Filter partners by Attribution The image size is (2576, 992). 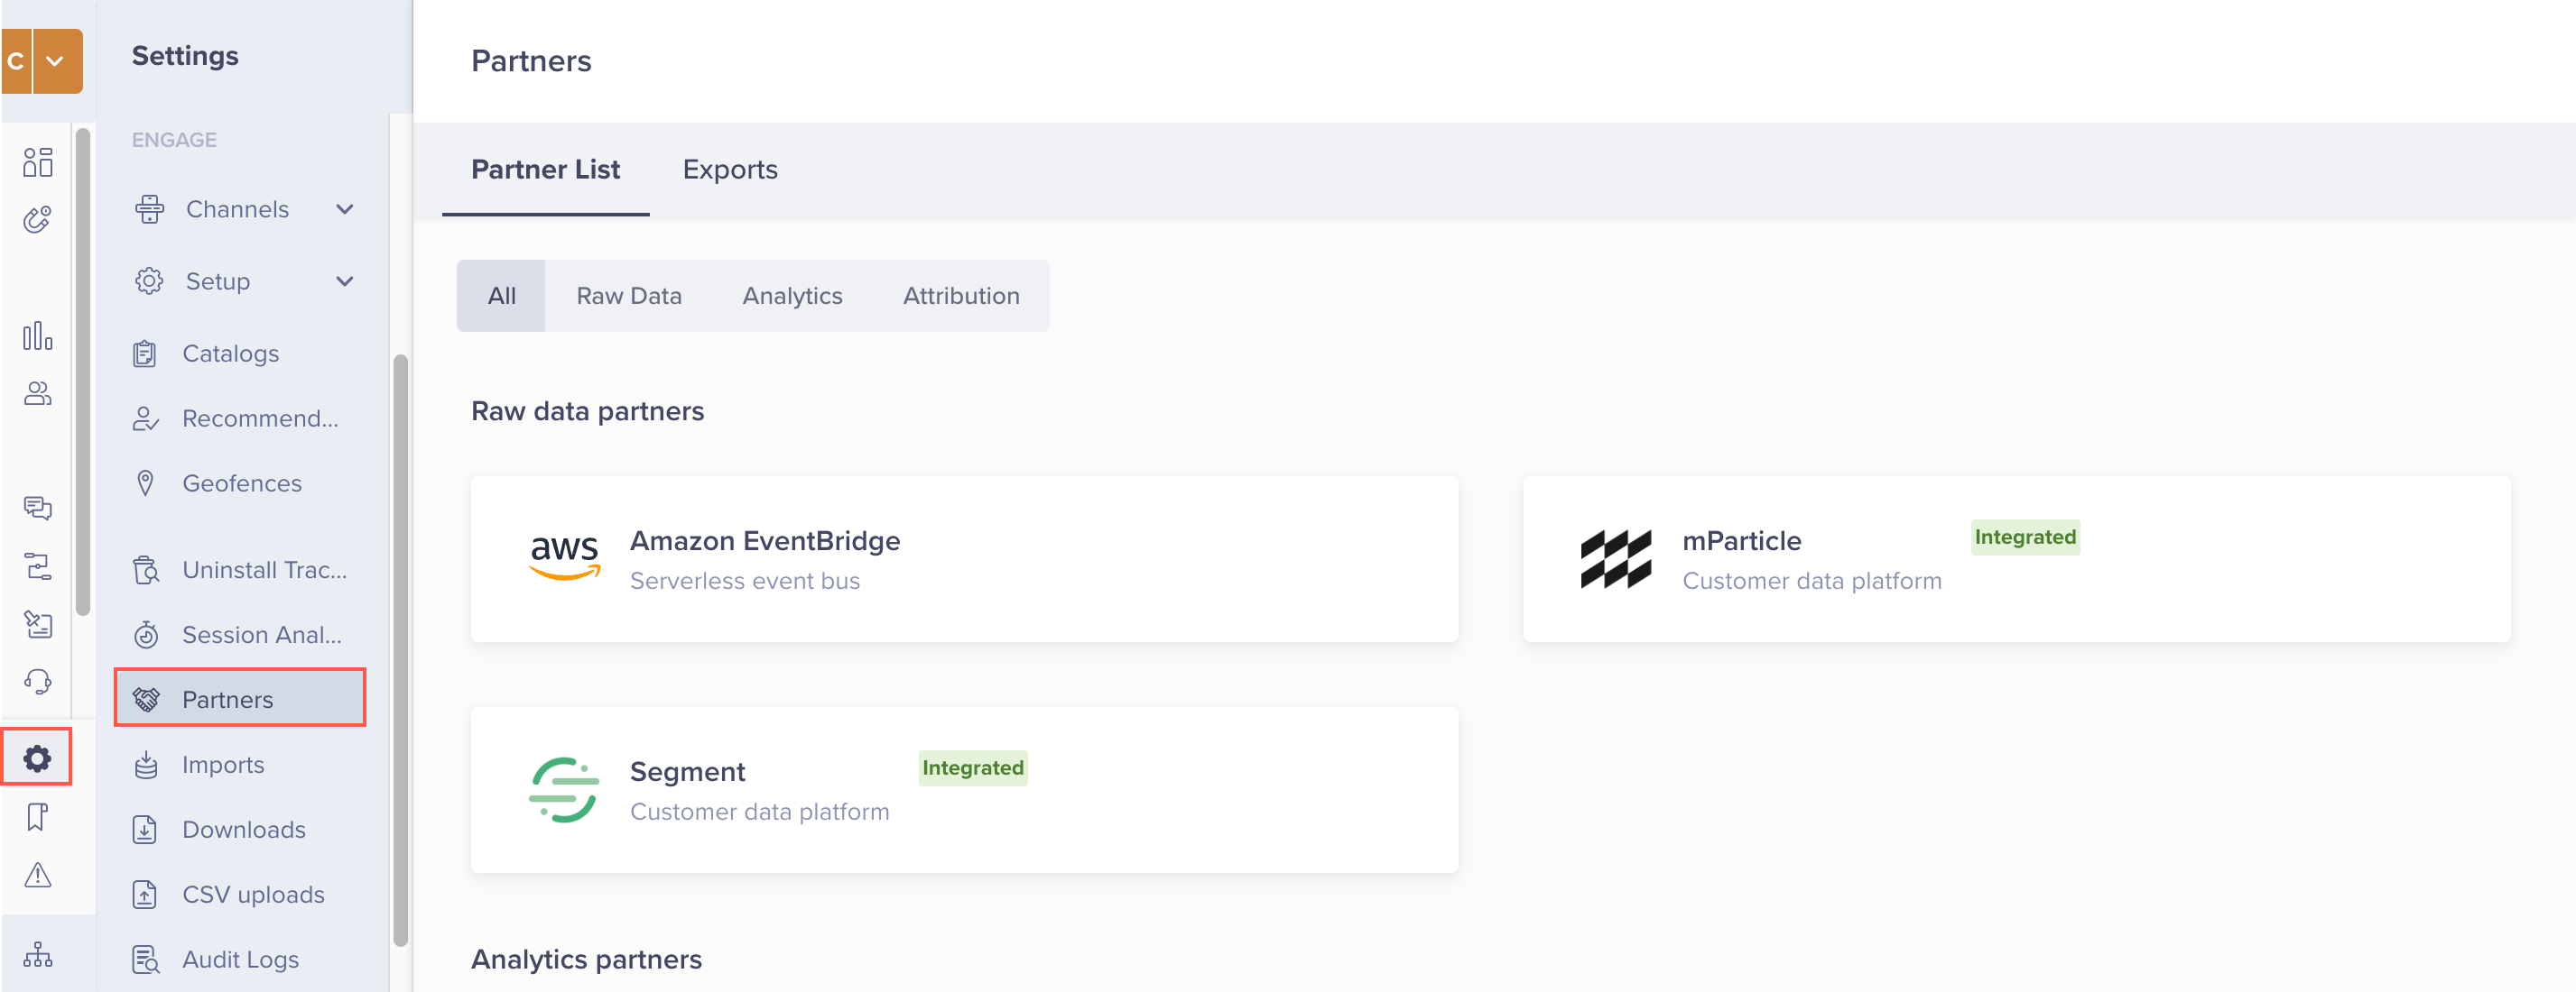click(960, 297)
